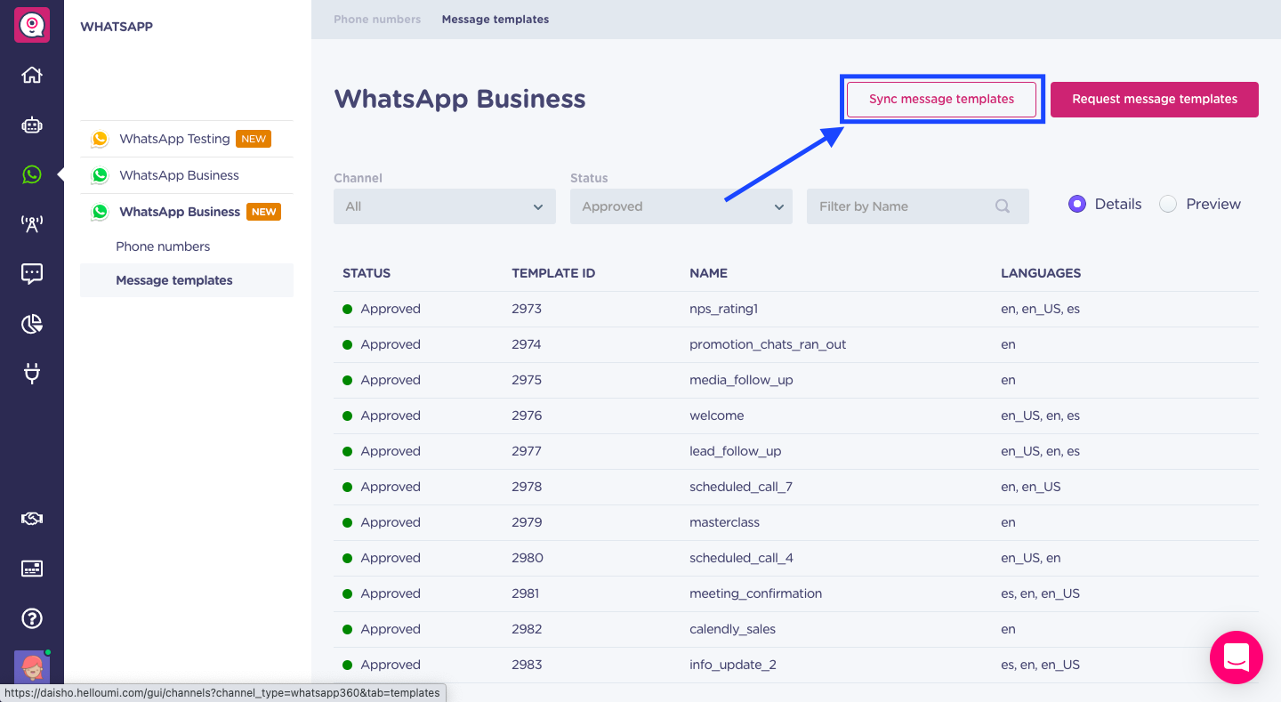Click template name lead_follow_up
Image resolution: width=1281 pixels, height=702 pixels.
tap(735, 451)
